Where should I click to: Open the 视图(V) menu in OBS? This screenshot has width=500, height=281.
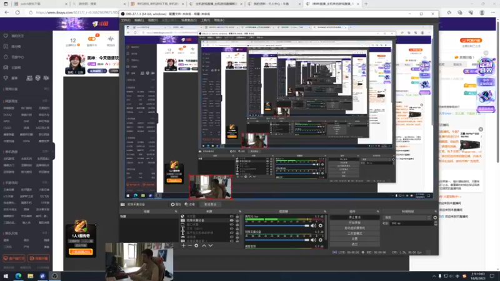pyautogui.click(x=152, y=21)
